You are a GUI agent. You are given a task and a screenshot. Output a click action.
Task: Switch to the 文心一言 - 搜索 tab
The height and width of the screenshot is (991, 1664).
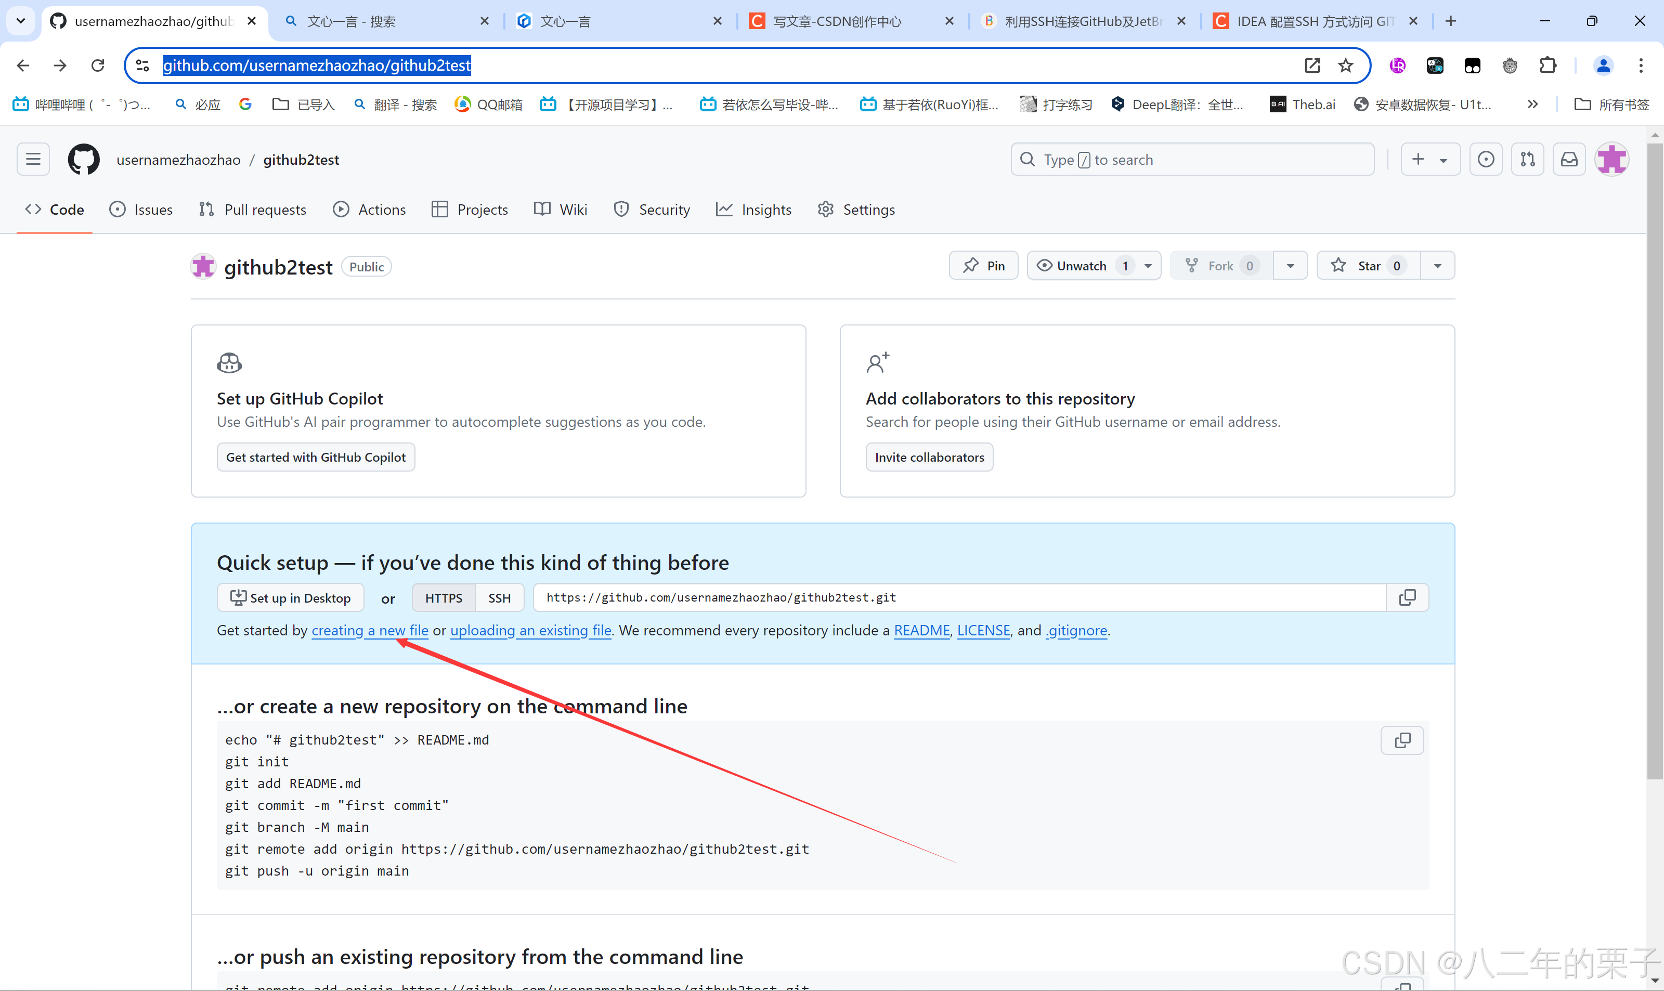[387, 21]
